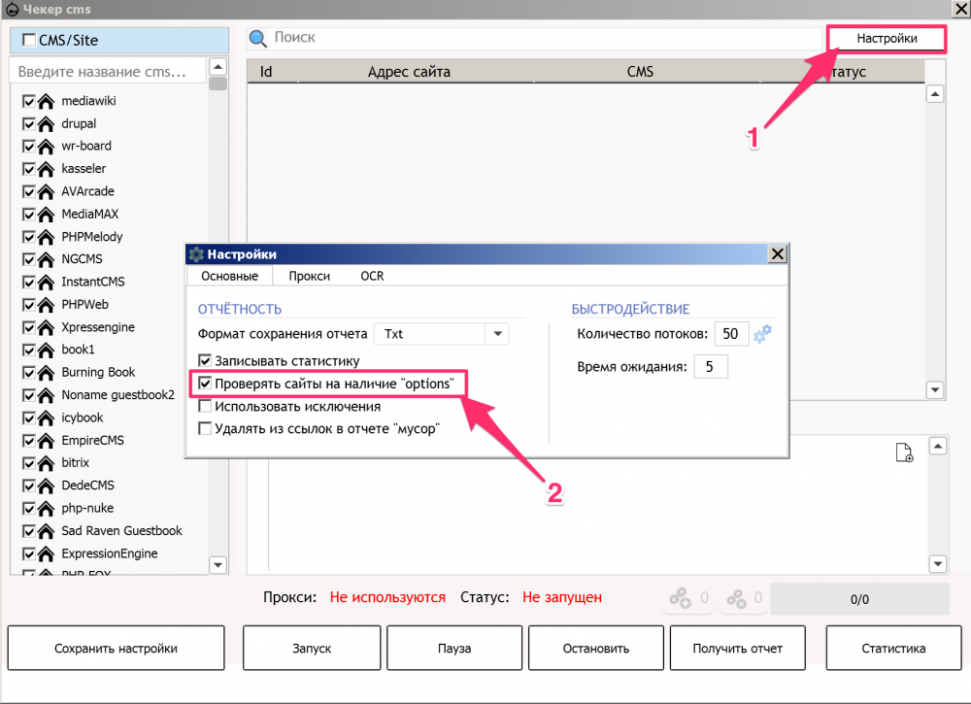The height and width of the screenshot is (704, 971).
Task: Click the house icon next to drupal
Action: (x=46, y=124)
